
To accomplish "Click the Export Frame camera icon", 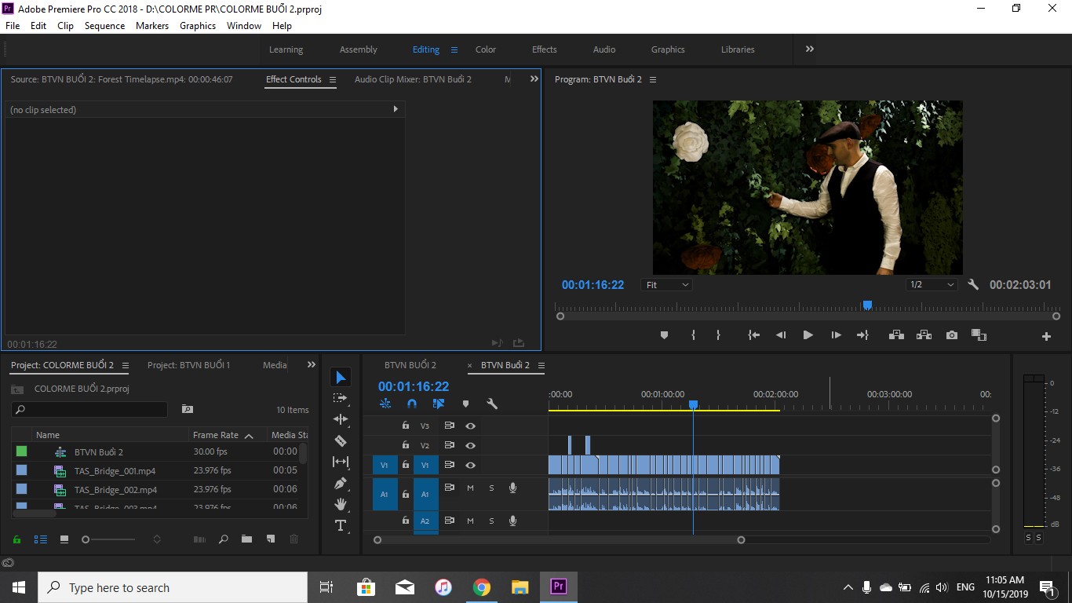I will (952, 335).
